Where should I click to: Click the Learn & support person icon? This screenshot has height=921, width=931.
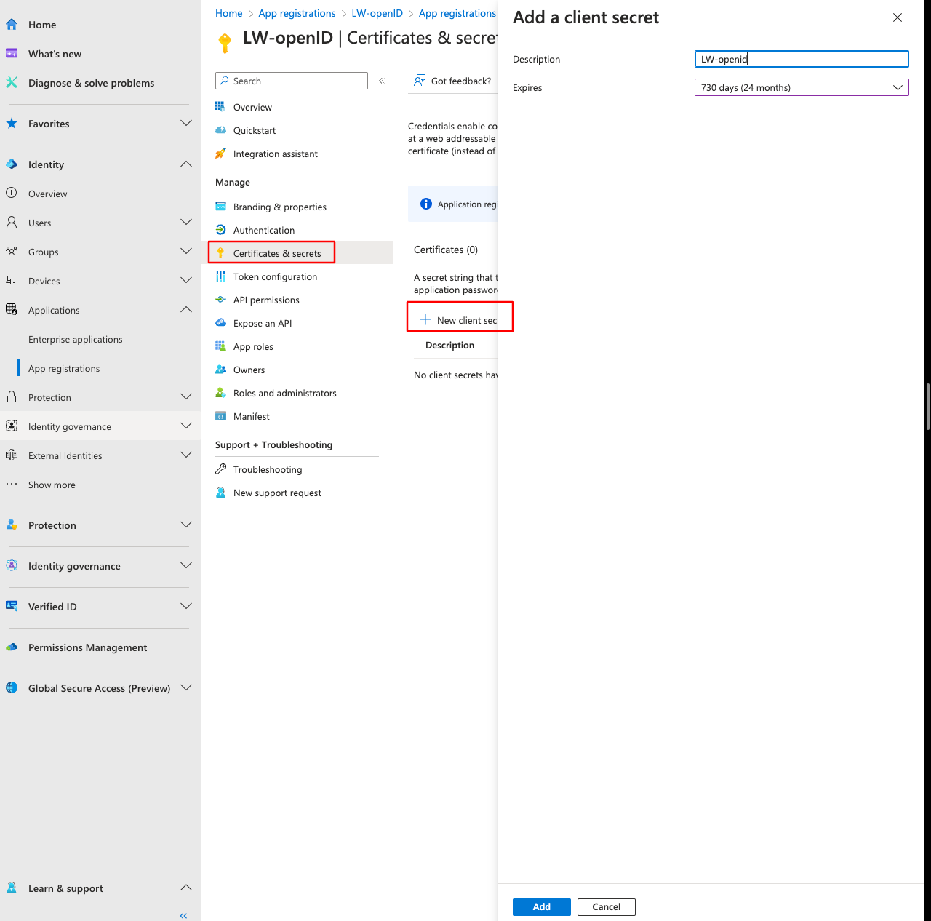coord(12,888)
